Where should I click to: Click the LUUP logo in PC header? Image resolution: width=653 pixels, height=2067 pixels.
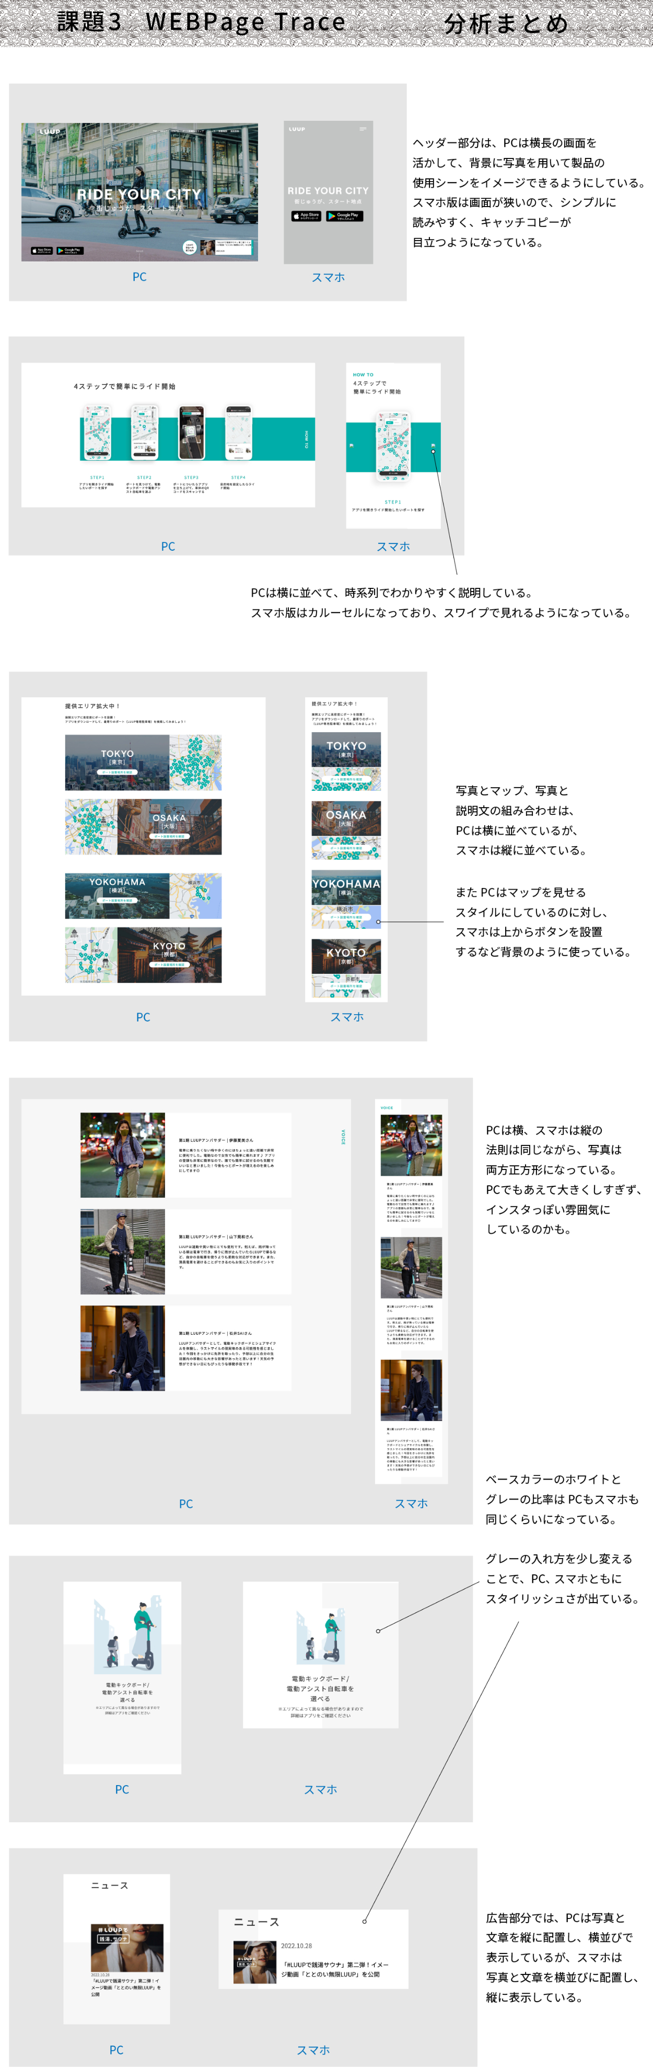coord(50,132)
